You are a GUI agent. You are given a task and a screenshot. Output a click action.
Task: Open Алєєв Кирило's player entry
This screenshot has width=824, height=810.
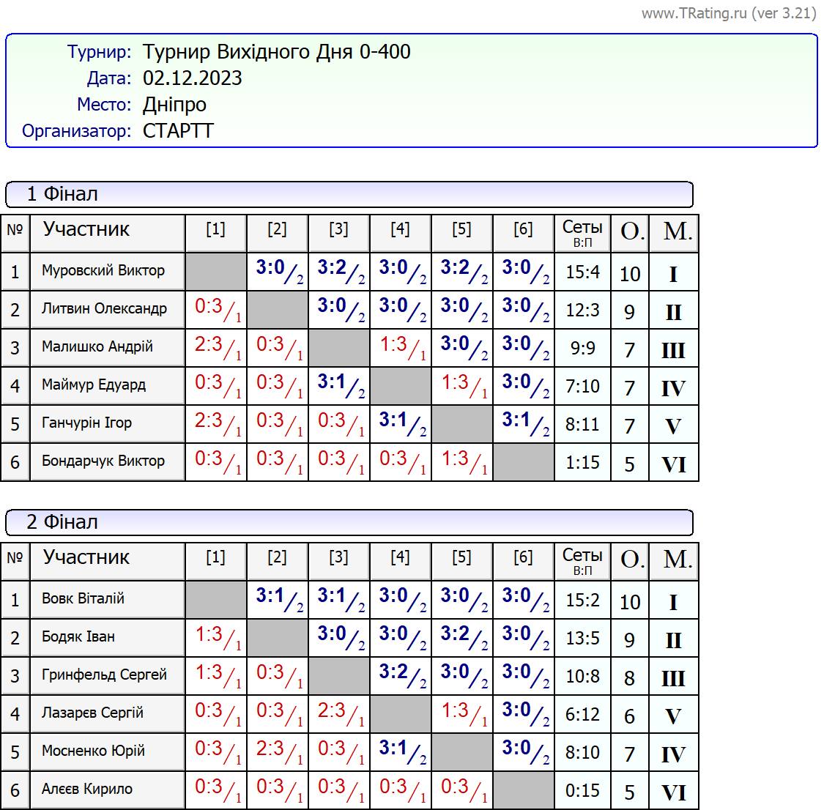87,789
